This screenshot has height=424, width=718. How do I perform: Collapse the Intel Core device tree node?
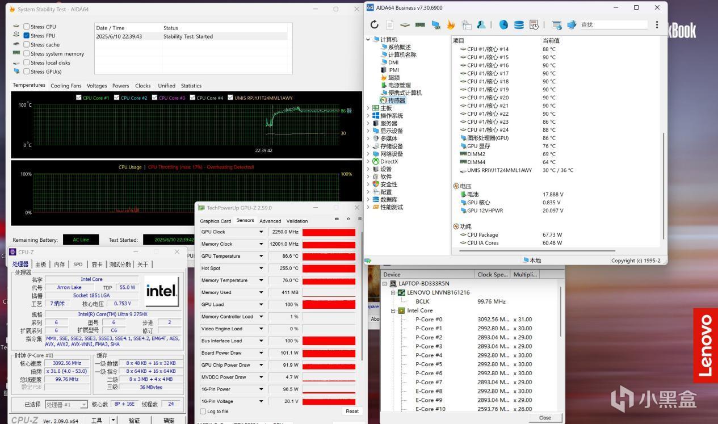click(393, 310)
